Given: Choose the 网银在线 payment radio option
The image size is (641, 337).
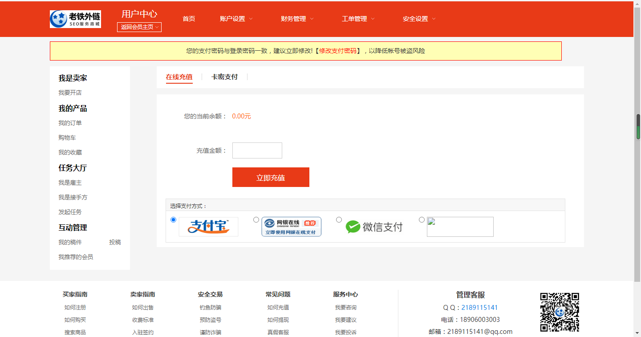Looking at the screenshot, I should point(256,219).
